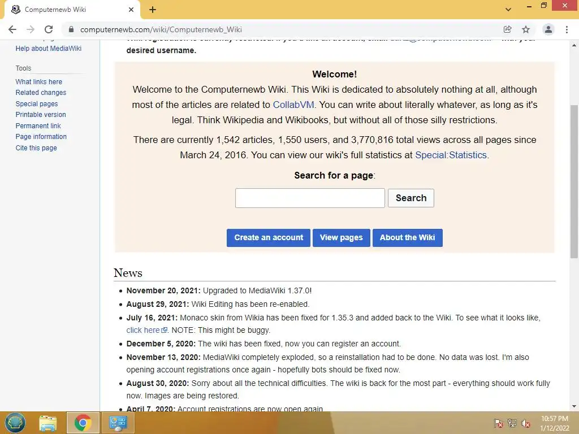
Task: Open Cite this page
Action: (x=36, y=147)
